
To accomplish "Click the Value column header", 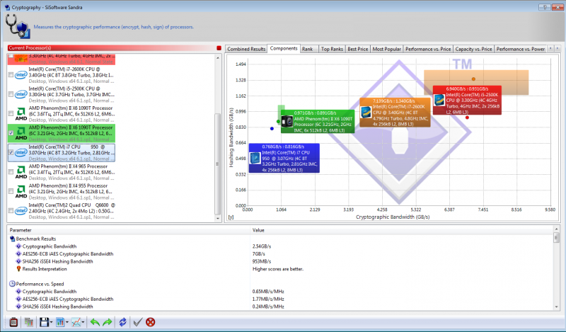I will pos(401,230).
